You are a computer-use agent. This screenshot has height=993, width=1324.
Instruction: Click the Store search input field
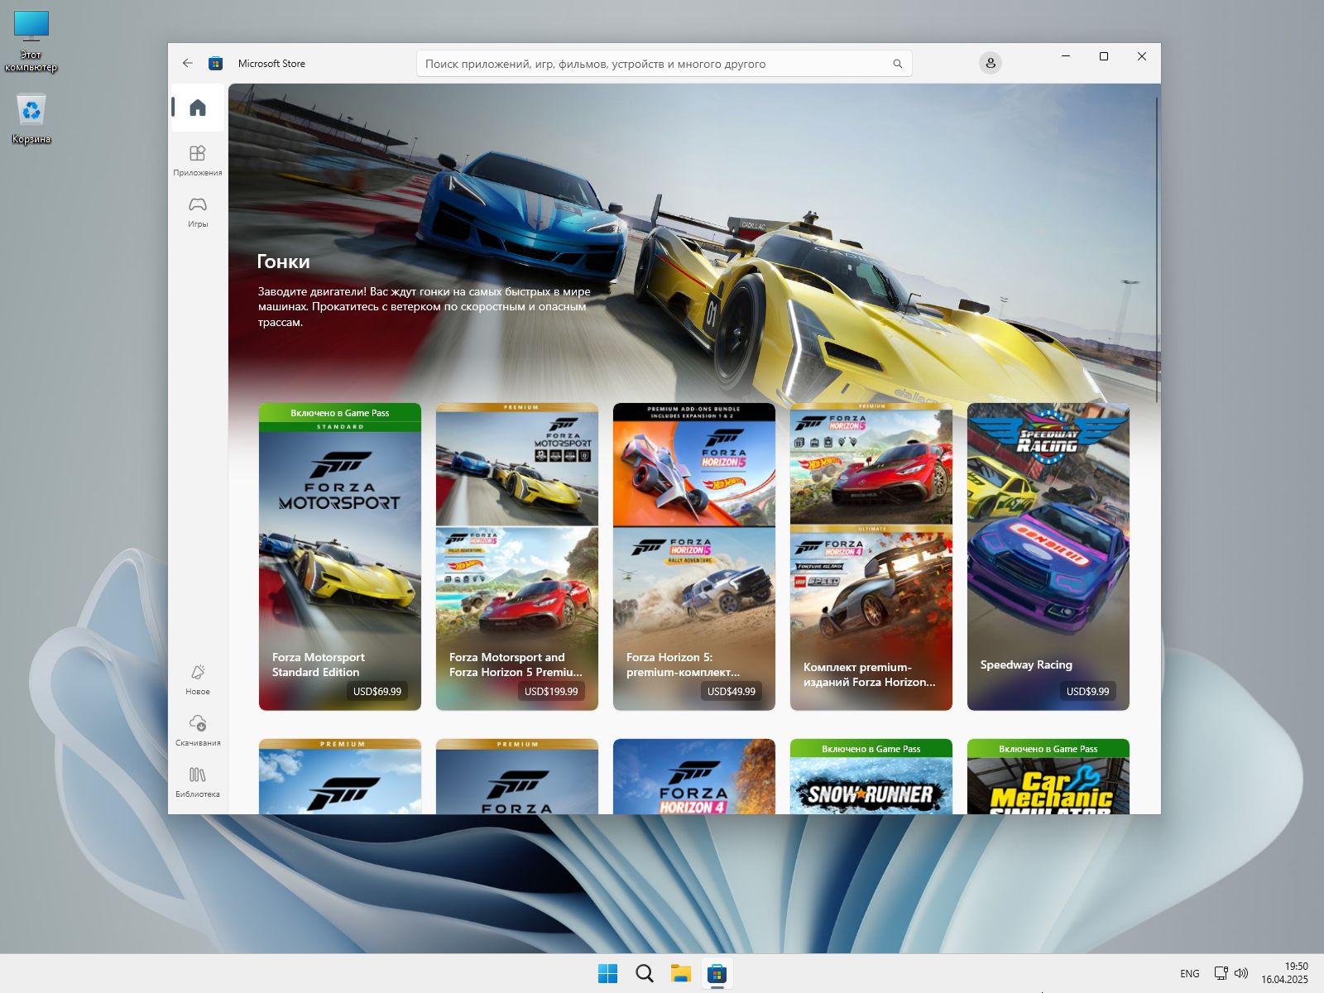pyautogui.click(x=664, y=64)
